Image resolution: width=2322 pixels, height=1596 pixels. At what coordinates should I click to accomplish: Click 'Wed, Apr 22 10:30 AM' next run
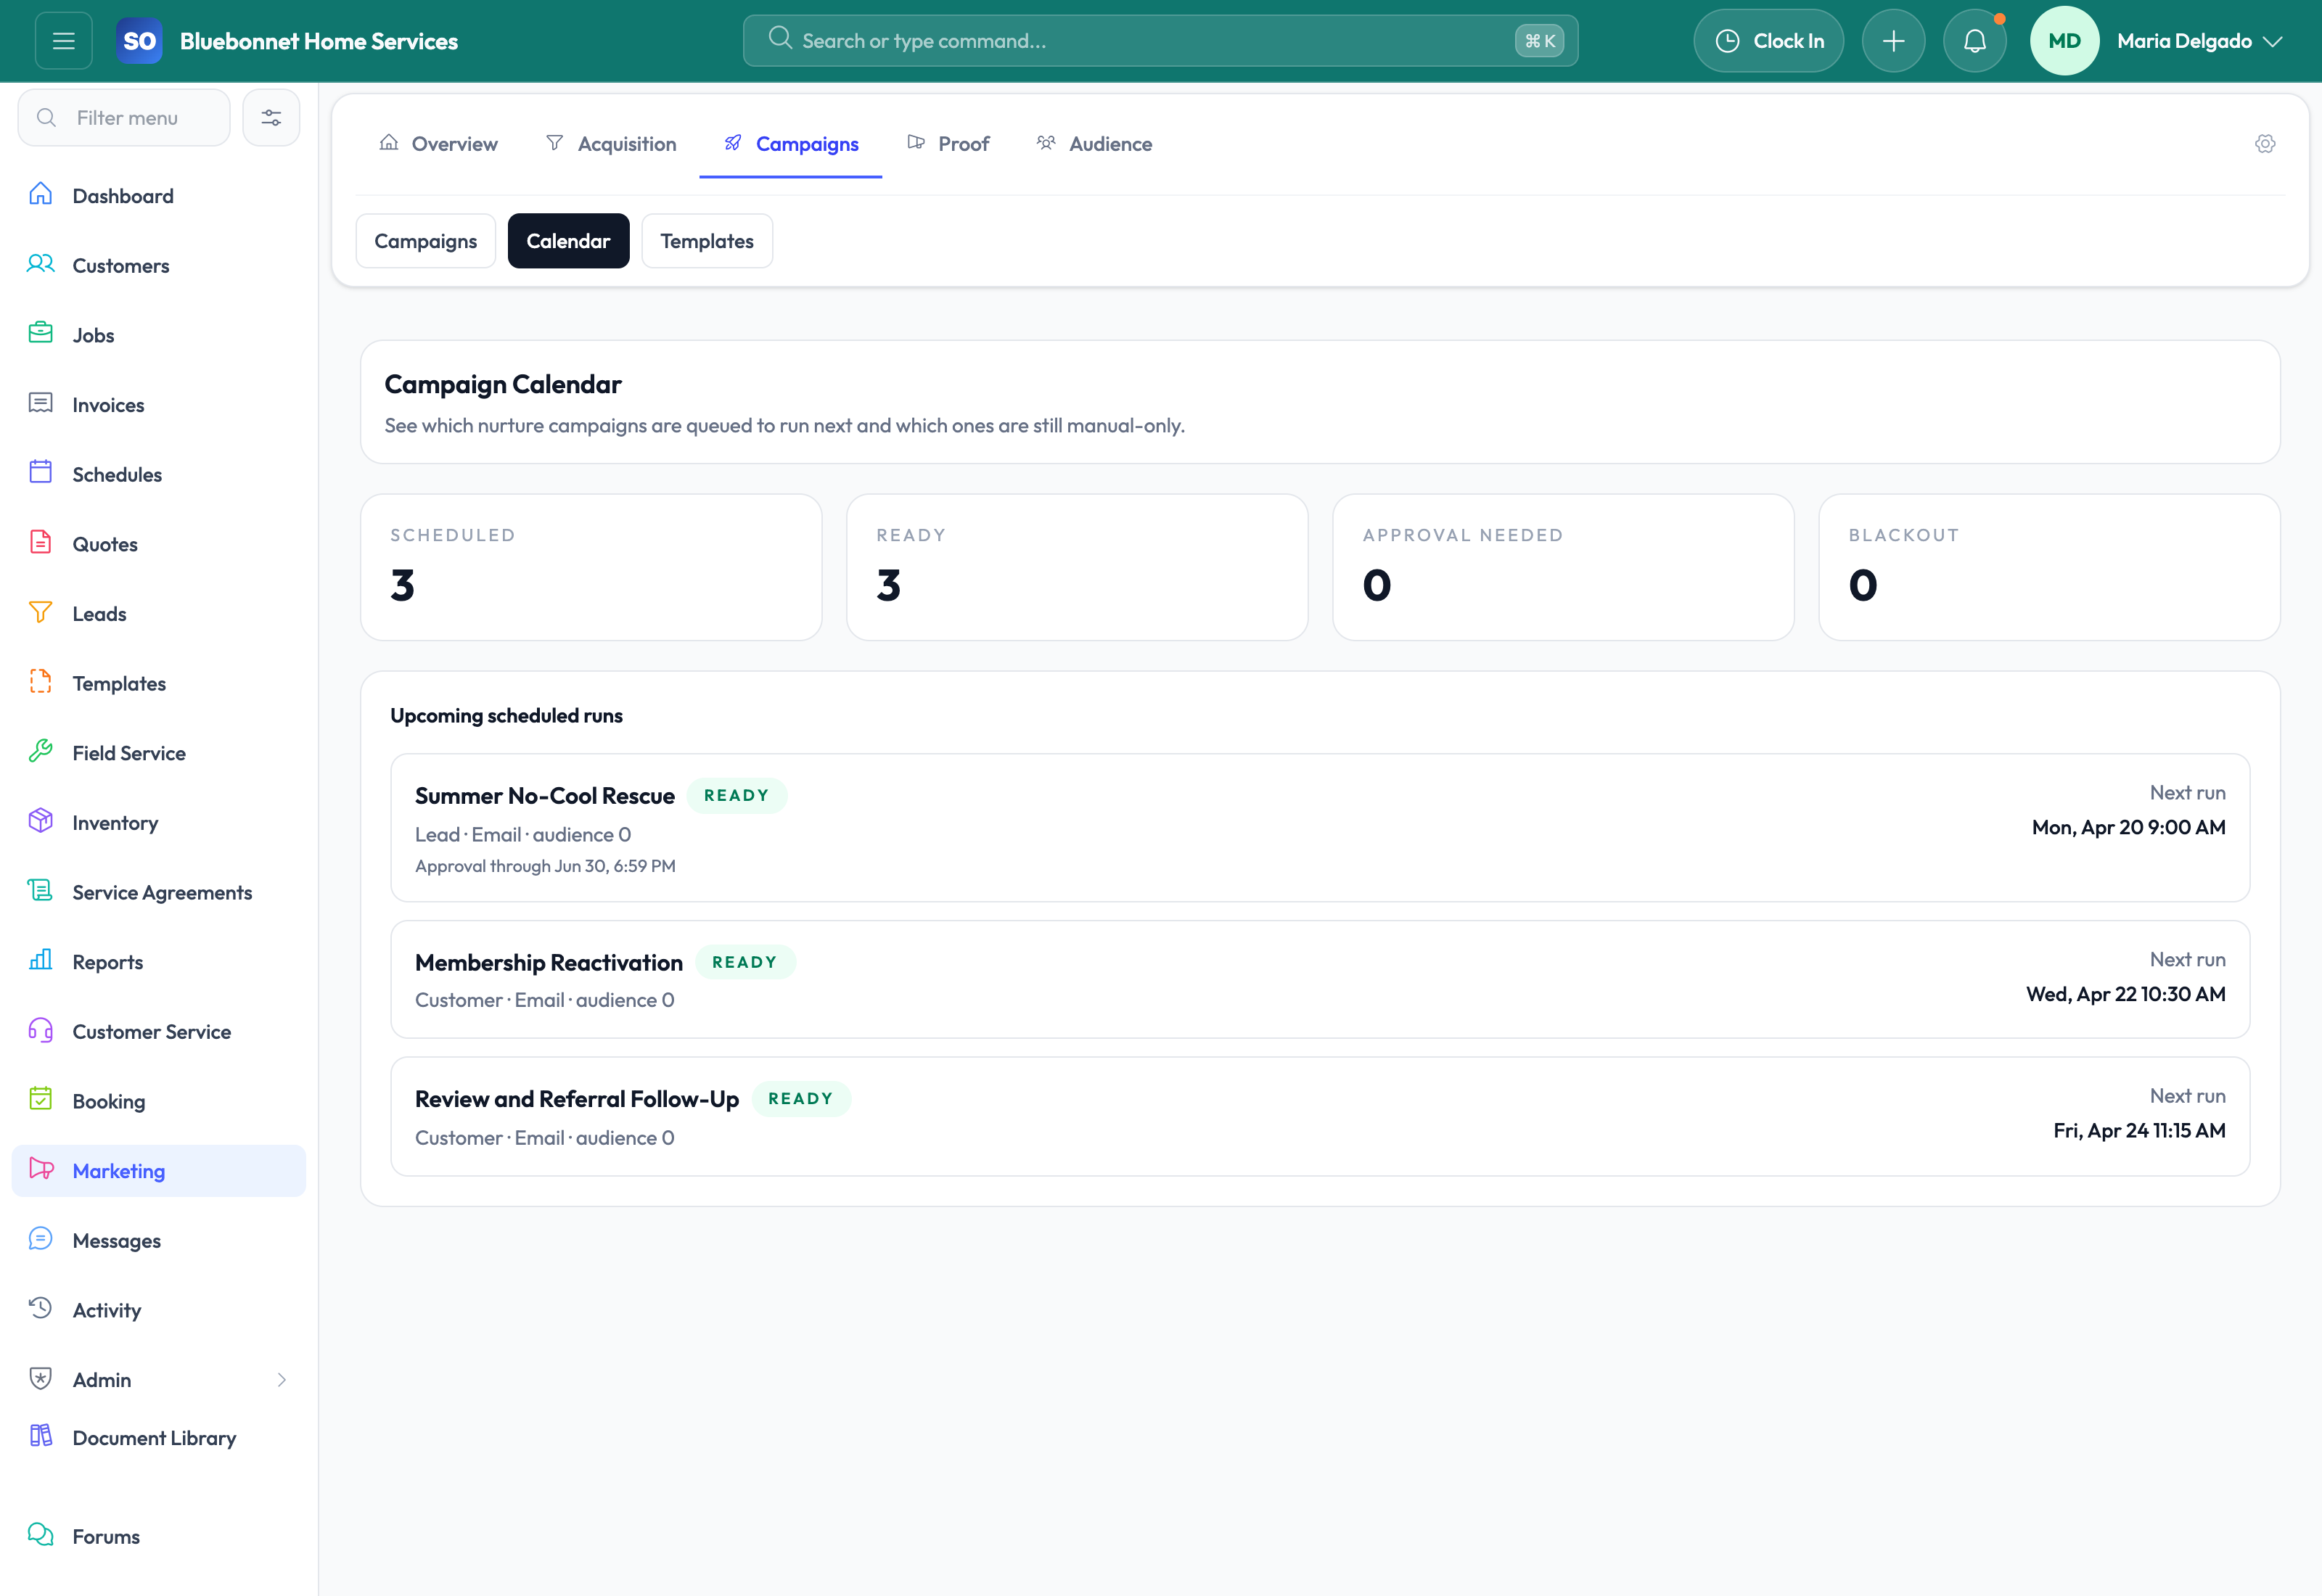point(2125,994)
